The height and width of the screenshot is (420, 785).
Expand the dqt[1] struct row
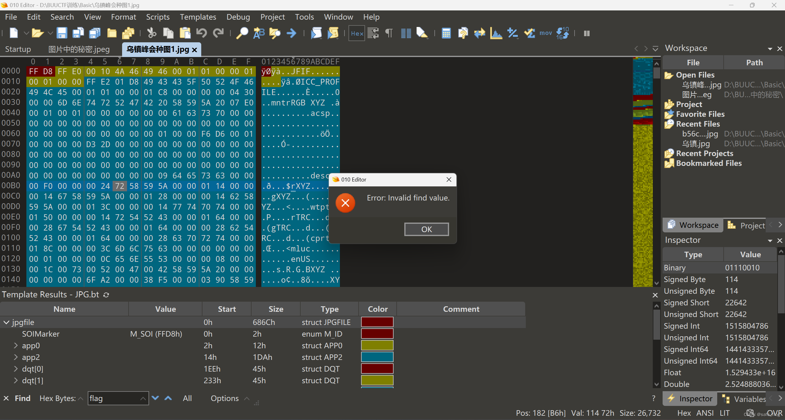[x=16, y=380]
